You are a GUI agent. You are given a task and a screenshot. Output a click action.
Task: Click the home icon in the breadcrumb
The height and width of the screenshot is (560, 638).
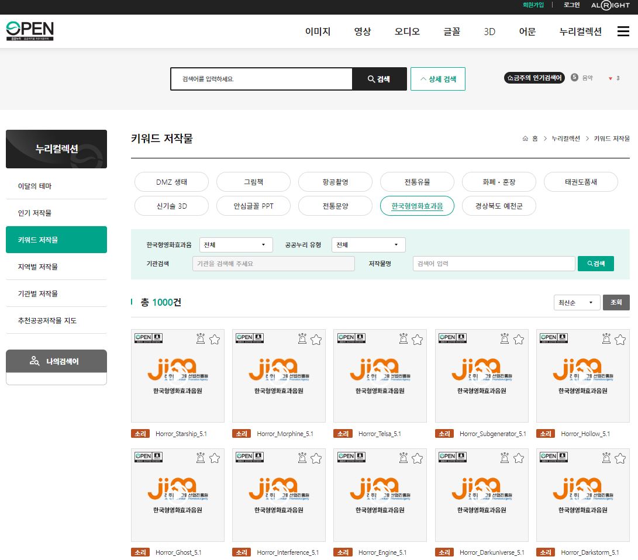pos(525,139)
